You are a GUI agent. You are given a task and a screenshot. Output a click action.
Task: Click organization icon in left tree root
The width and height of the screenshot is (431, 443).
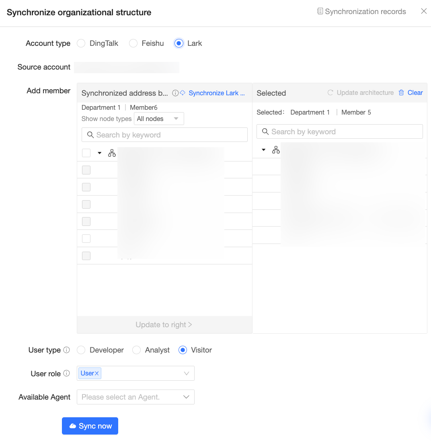pos(112,153)
